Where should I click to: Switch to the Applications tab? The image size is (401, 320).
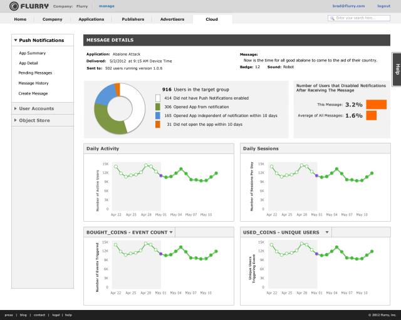point(91,19)
